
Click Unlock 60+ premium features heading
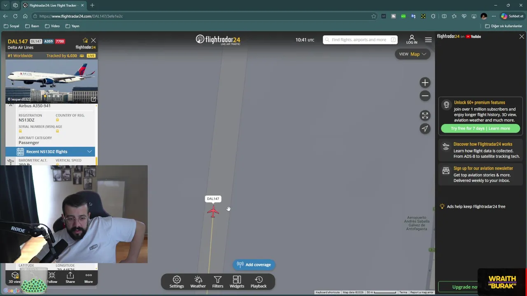(x=479, y=102)
